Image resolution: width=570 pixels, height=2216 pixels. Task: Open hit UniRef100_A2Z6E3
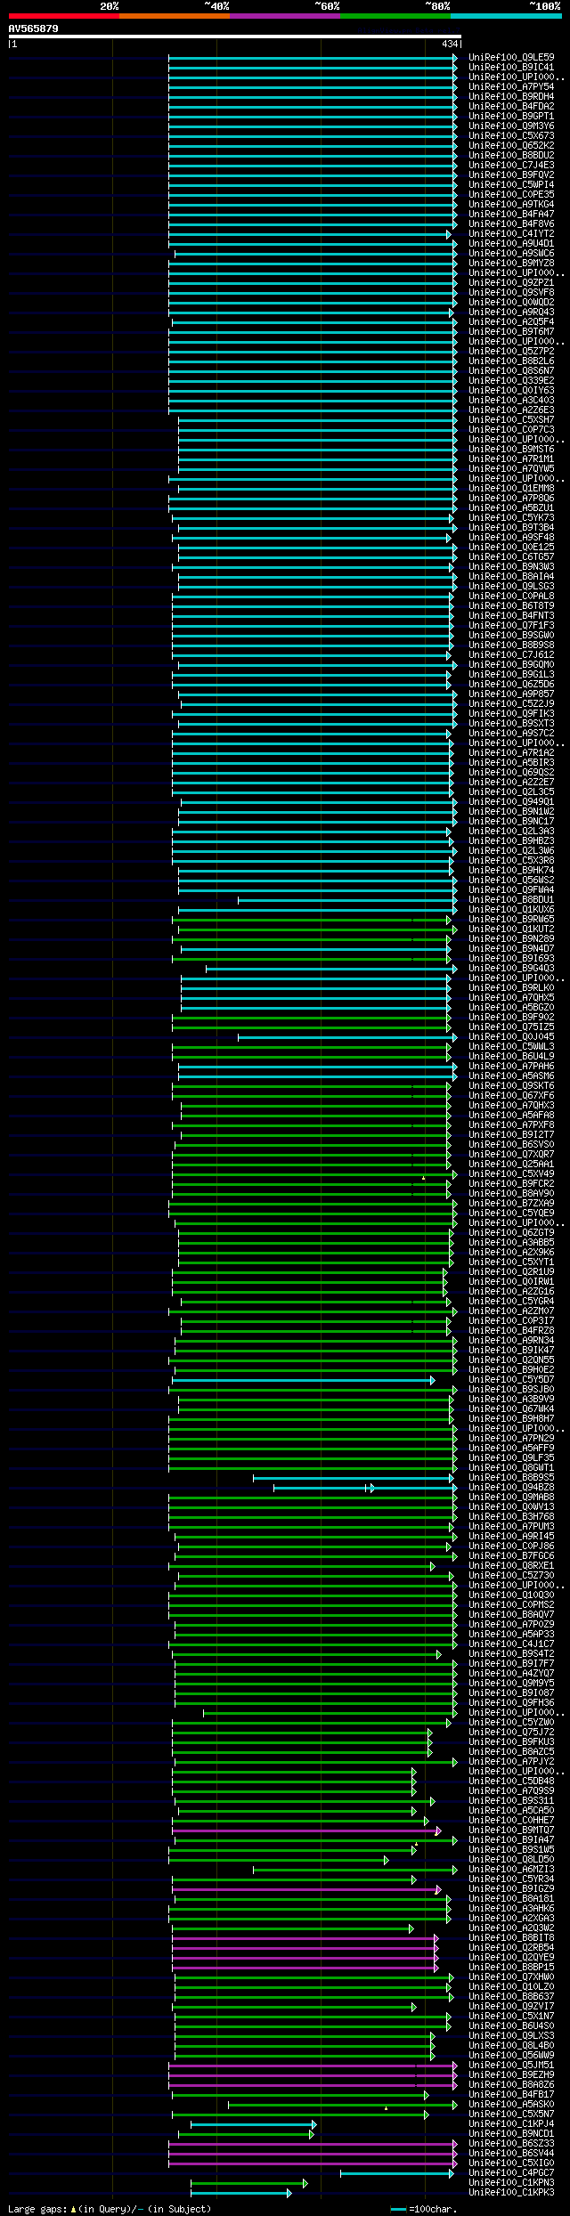(x=511, y=410)
